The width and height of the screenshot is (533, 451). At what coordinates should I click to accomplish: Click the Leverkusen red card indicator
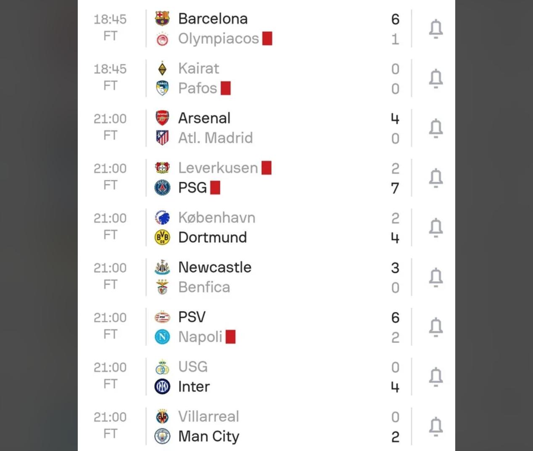(266, 168)
